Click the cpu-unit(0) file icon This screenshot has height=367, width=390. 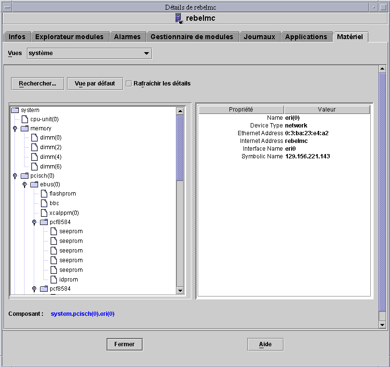click(25, 119)
